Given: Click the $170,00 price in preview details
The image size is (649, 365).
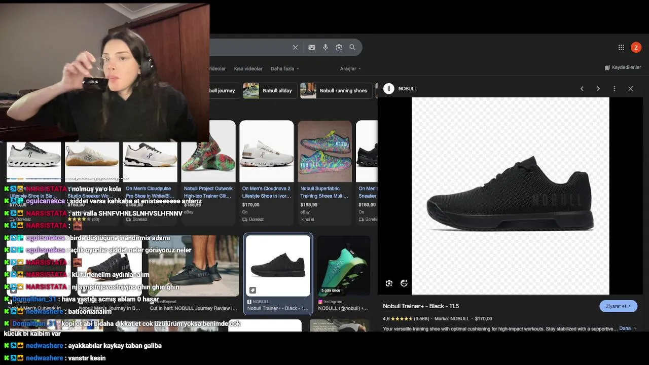Looking at the screenshot, I should pyautogui.click(x=483, y=319).
